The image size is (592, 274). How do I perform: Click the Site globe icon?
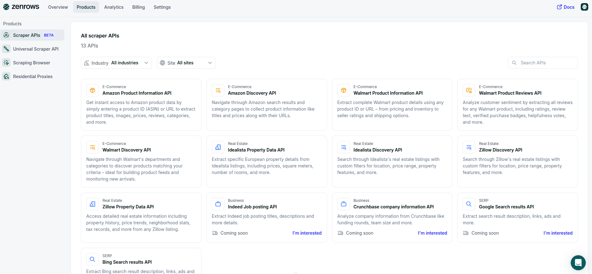(x=162, y=63)
